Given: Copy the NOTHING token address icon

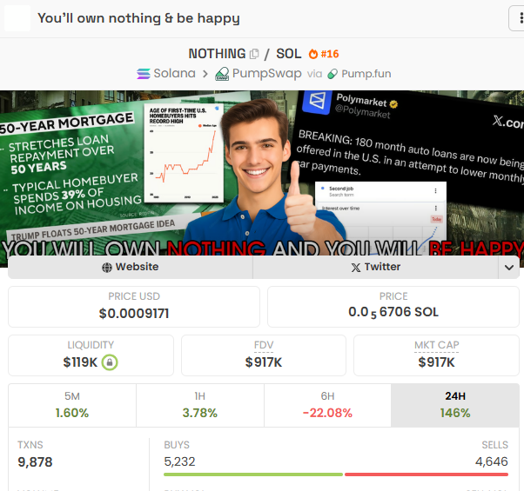Looking at the screenshot, I should click(x=254, y=54).
